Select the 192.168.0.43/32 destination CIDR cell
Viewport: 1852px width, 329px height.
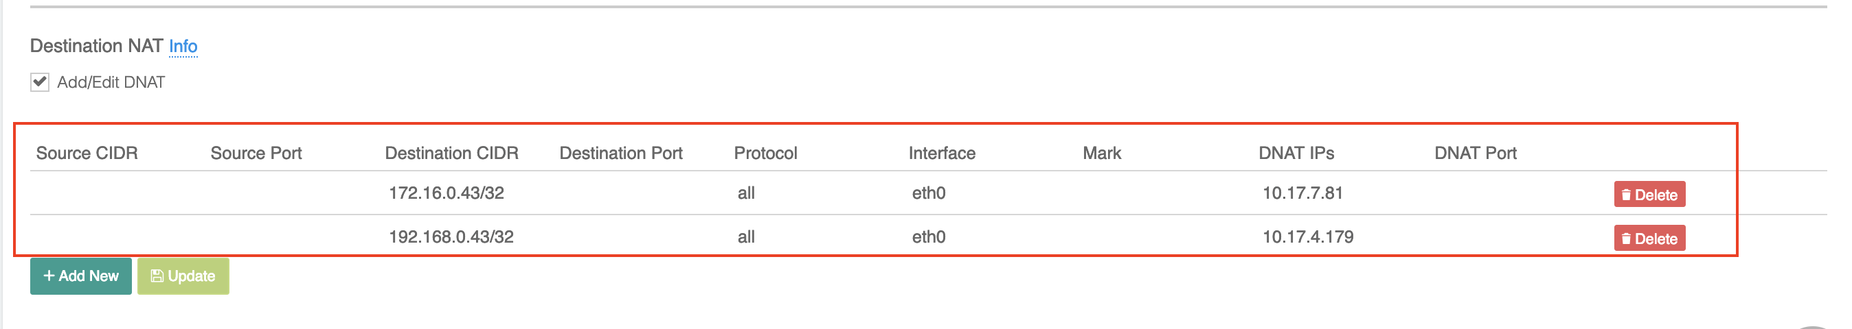click(451, 236)
